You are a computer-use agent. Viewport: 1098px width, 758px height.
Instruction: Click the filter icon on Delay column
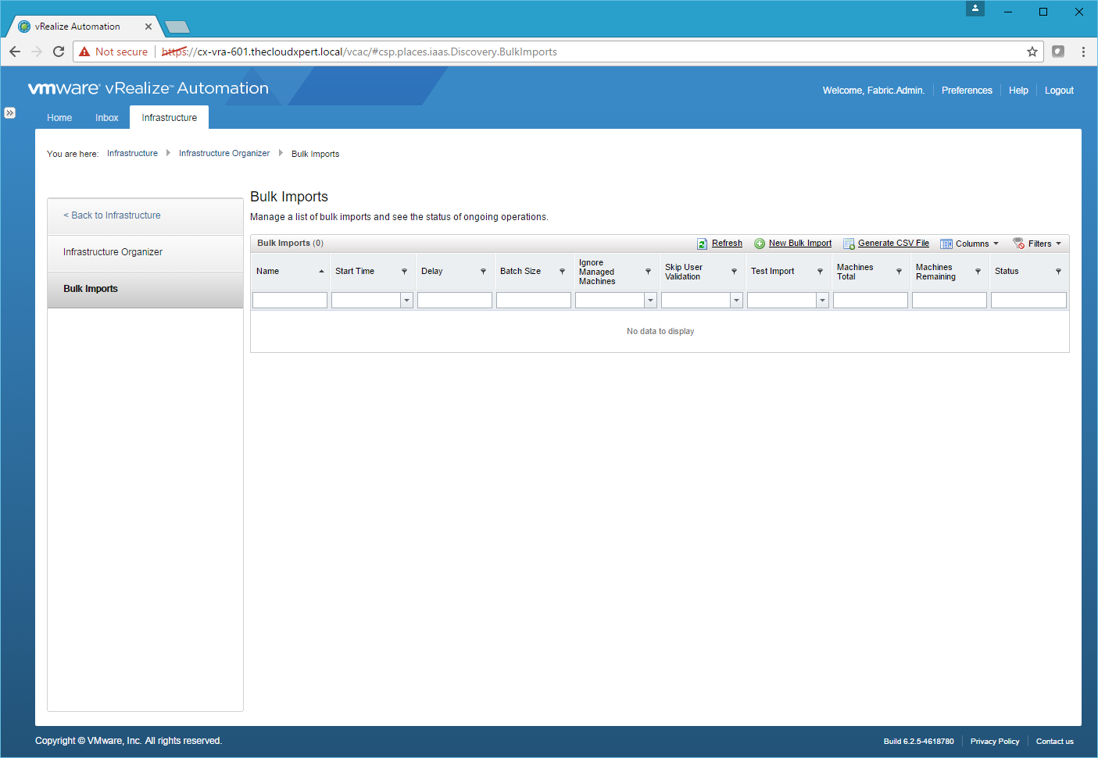coord(483,272)
